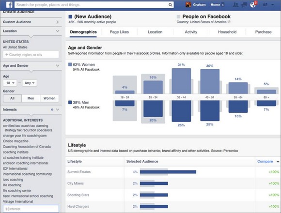The height and width of the screenshot is (213, 281).
Task: Switch to the Purchase tab
Action: pyautogui.click(x=263, y=32)
